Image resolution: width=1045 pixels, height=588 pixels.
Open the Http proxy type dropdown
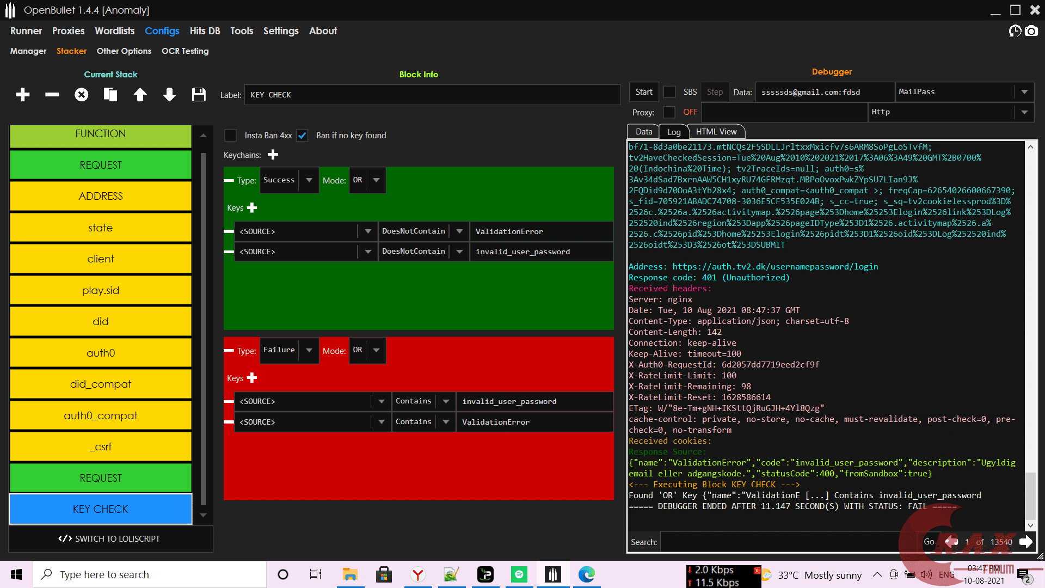[1024, 112]
